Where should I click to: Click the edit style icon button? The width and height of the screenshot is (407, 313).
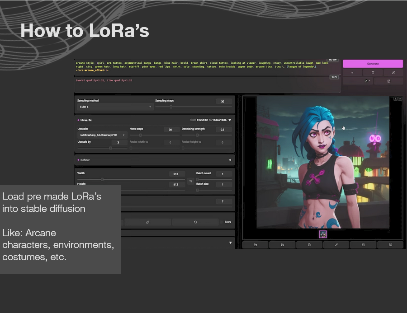pyautogui.click(x=388, y=81)
